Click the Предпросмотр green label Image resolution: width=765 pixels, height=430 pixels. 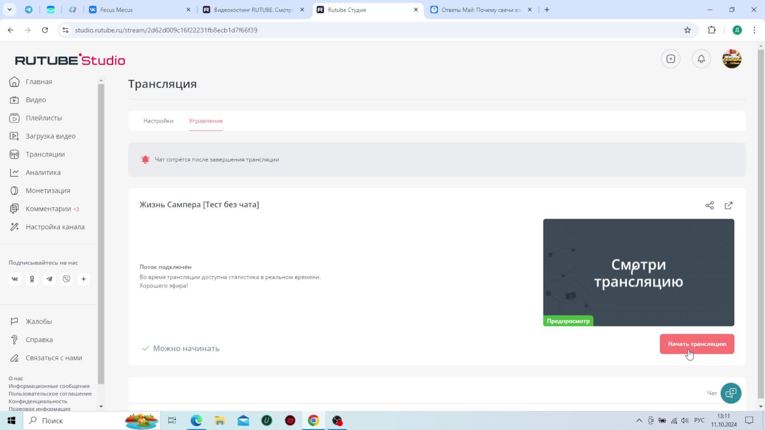tap(568, 321)
